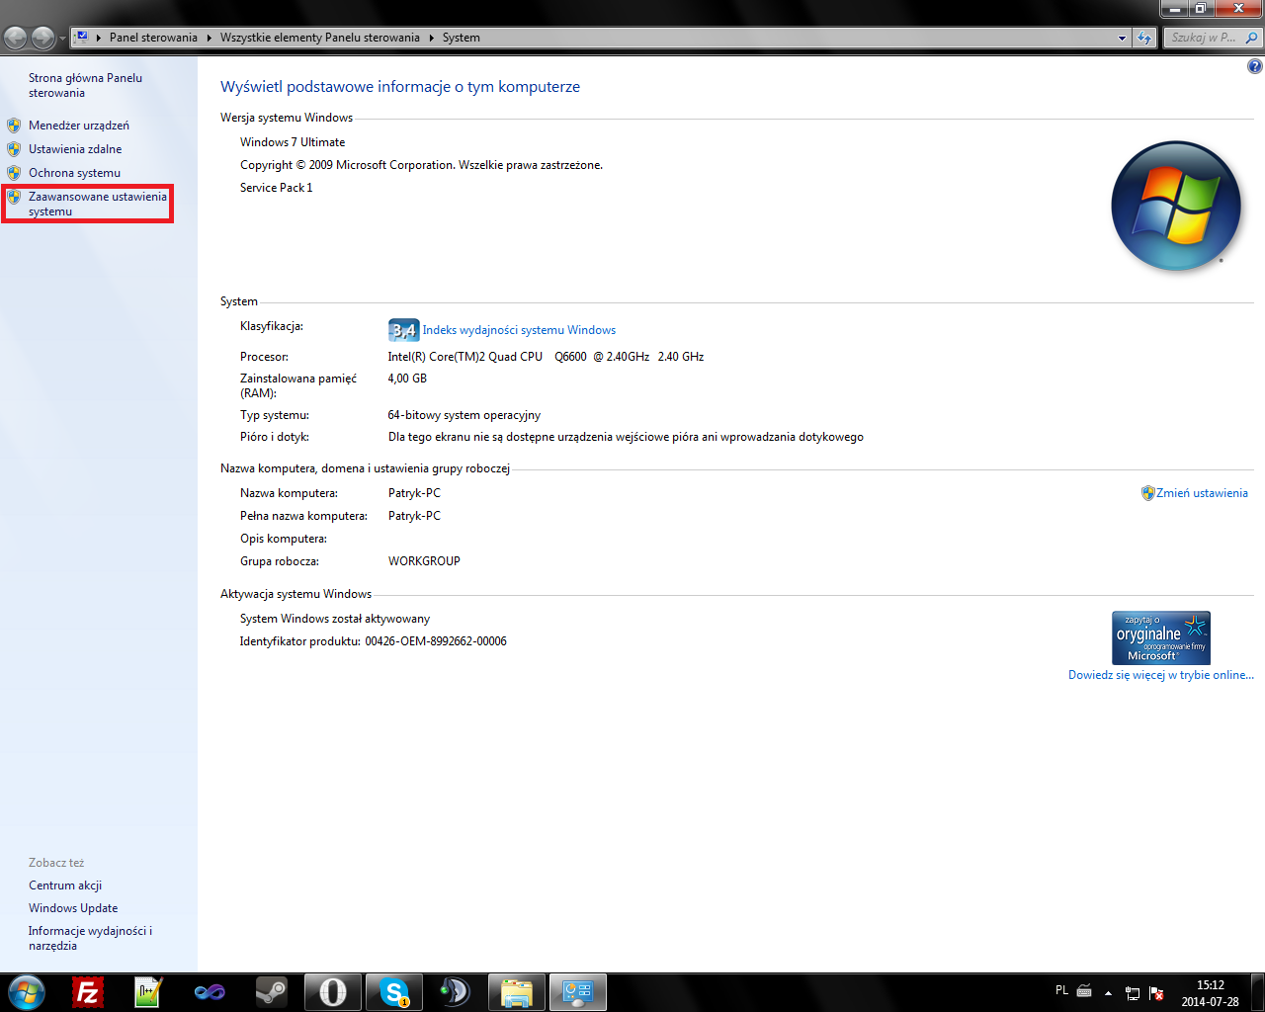Click the Windows 7 Ultimate text

click(x=293, y=142)
